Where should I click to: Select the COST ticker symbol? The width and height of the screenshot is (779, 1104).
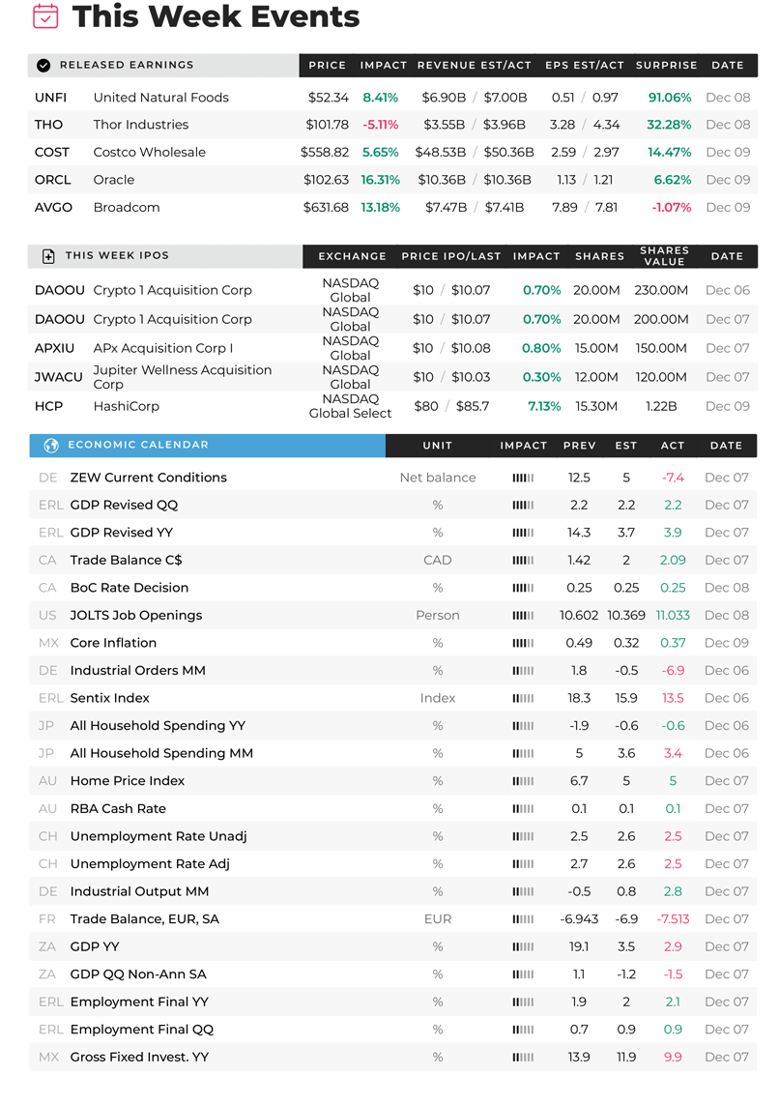[52, 152]
